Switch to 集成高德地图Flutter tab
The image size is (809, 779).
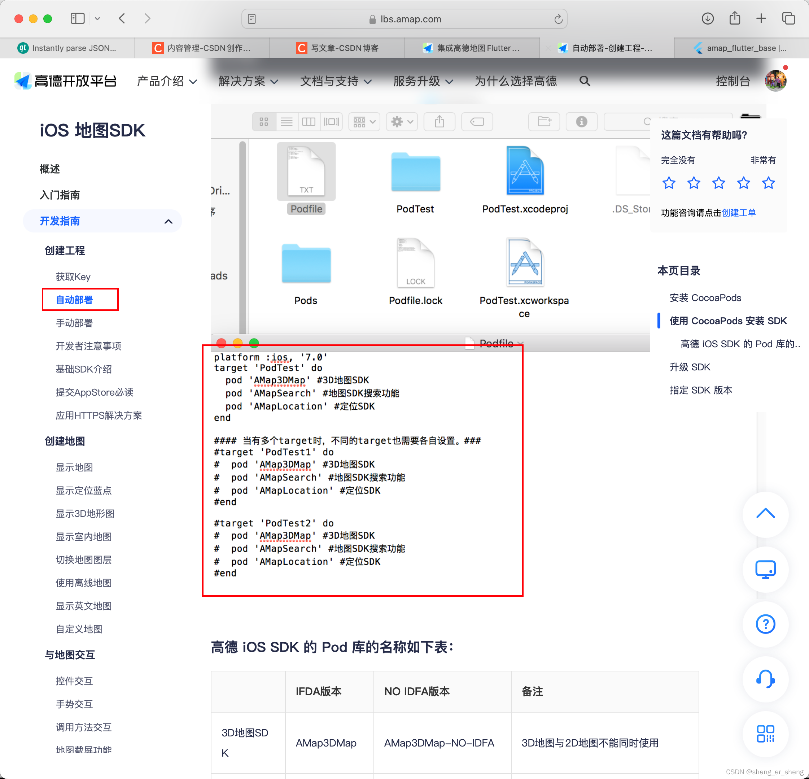472,48
